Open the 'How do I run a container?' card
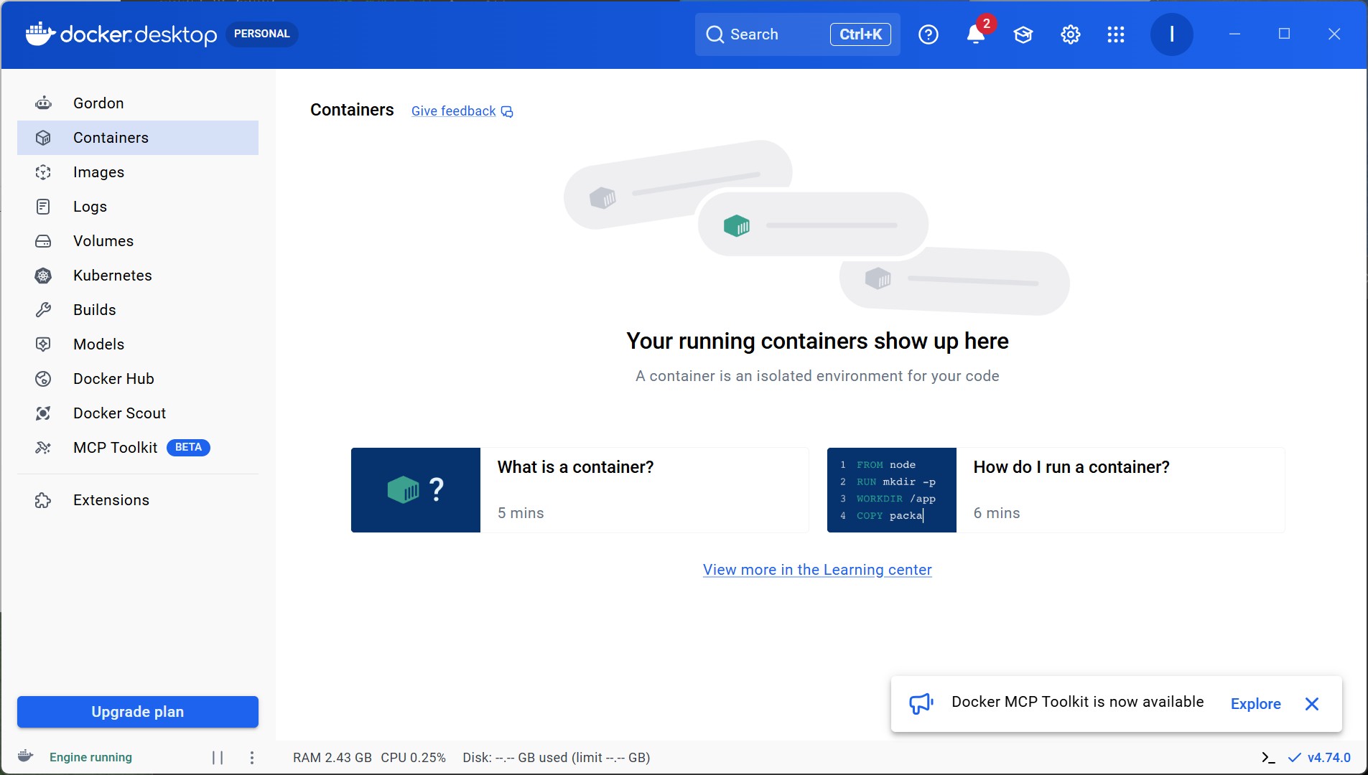The height and width of the screenshot is (775, 1368). click(1056, 490)
